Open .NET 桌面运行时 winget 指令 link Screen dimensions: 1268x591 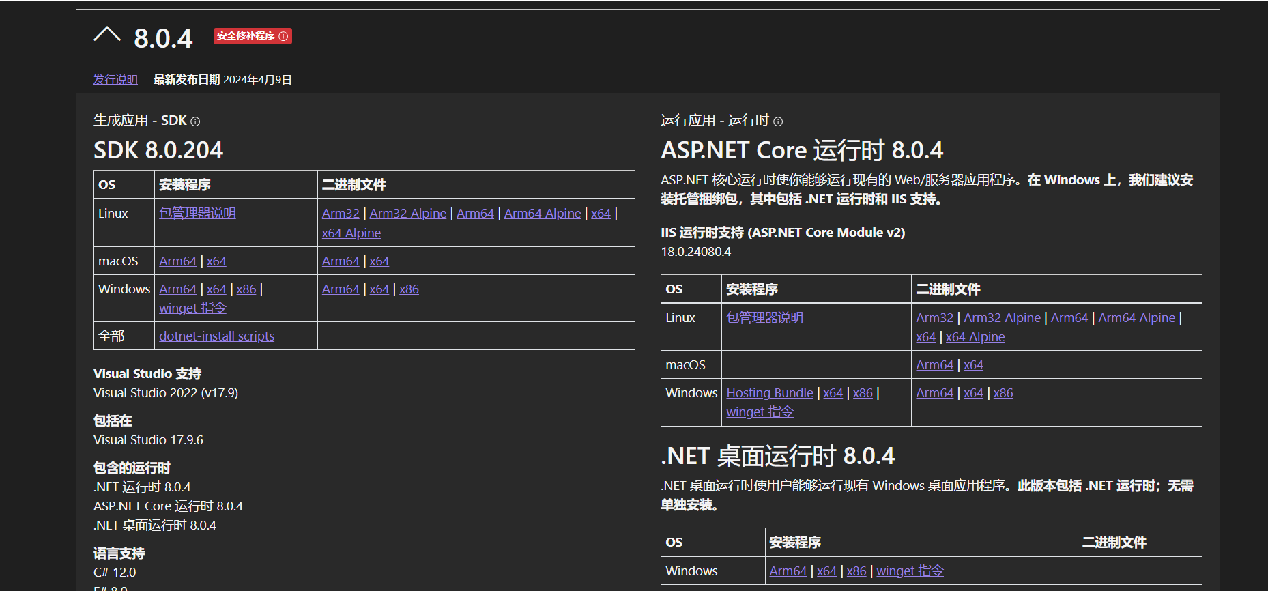click(x=910, y=571)
